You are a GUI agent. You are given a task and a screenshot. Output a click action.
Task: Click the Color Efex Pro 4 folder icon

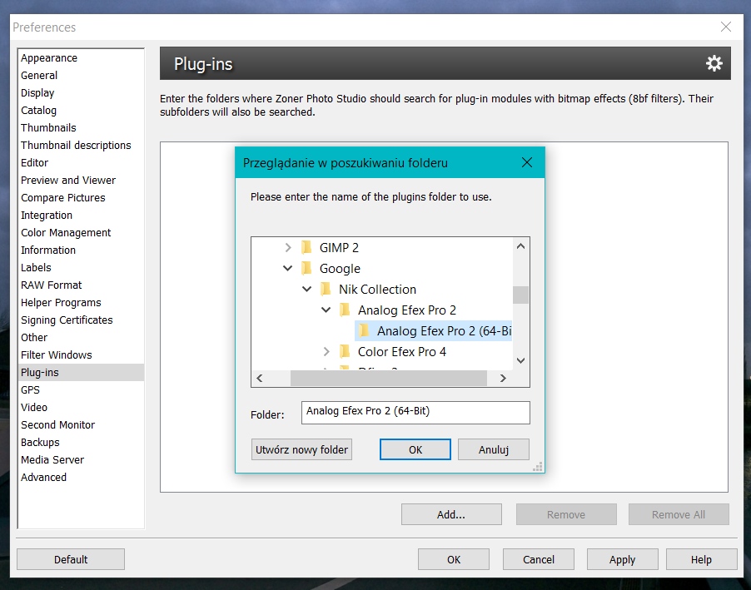tap(345, 351)
